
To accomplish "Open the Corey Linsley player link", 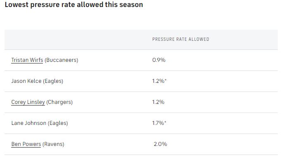I will [x=28, y=102].
